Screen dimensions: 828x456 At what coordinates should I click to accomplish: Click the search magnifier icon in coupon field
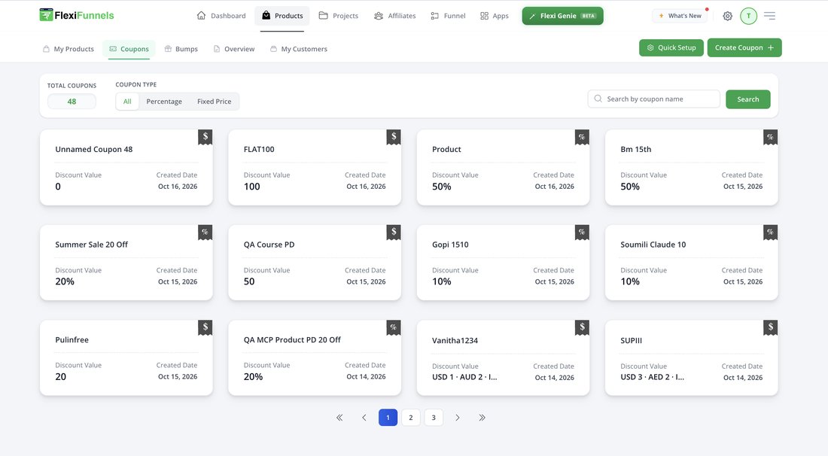598,99
